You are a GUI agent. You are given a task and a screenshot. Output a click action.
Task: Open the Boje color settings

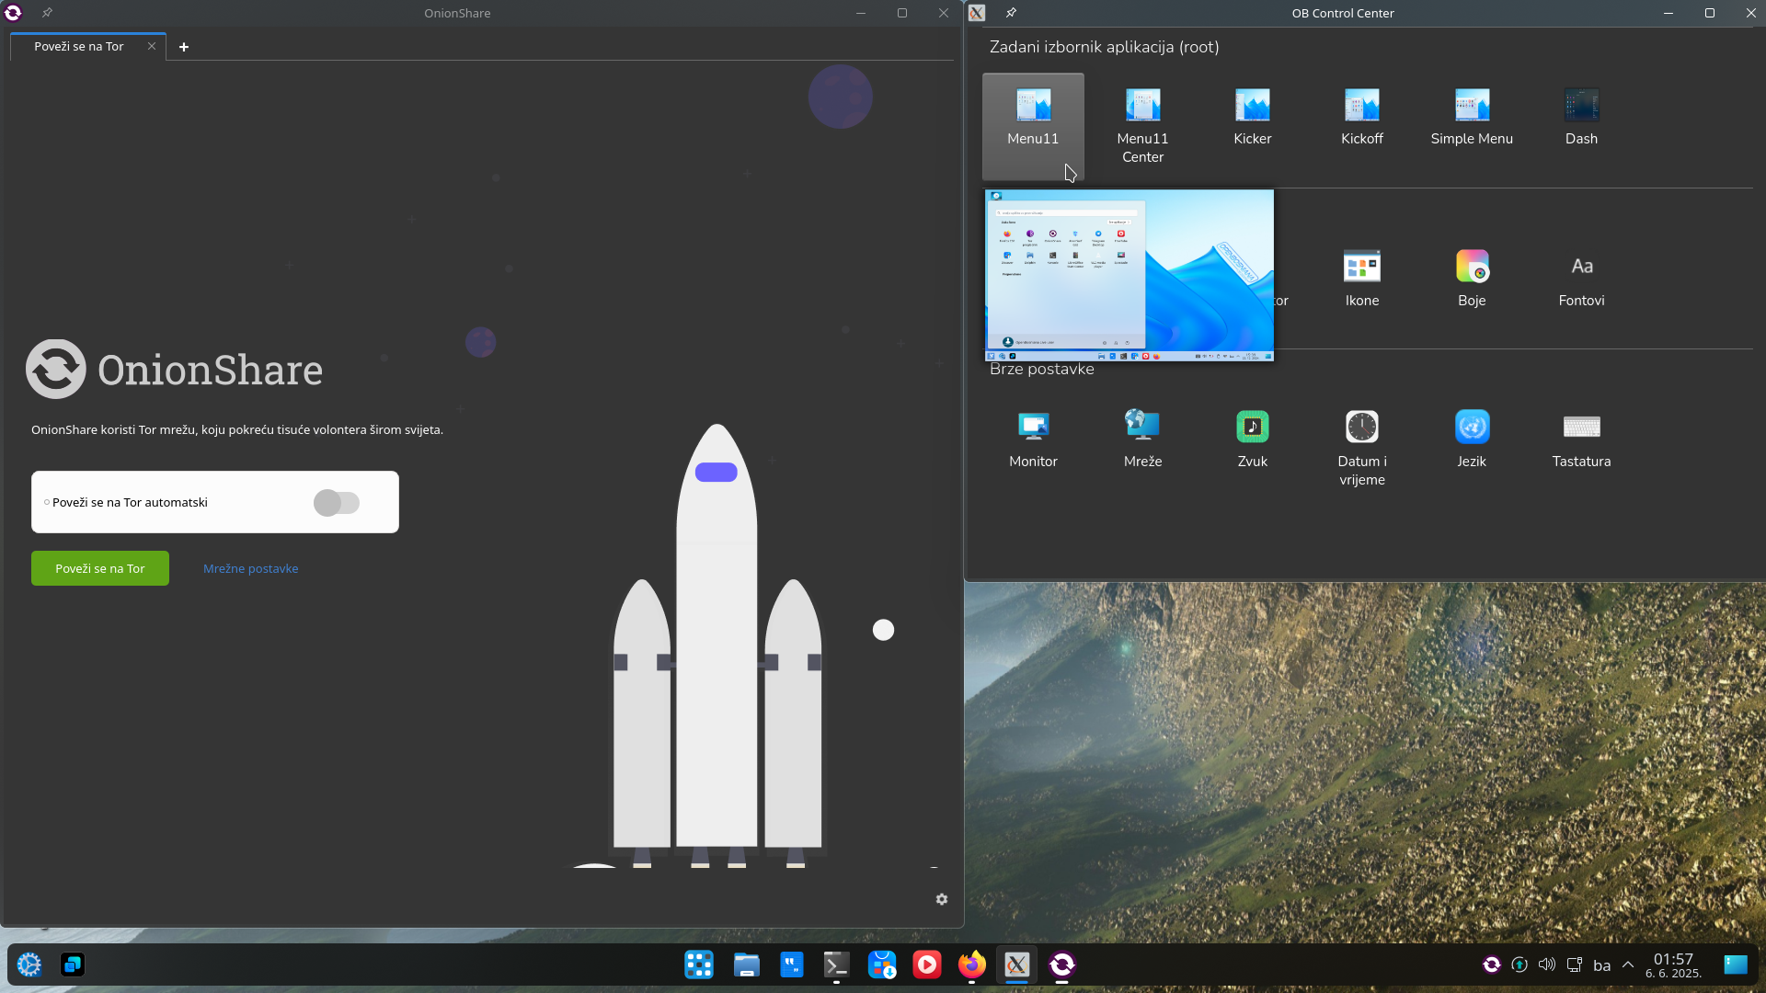pyautogui.click(x=1472, y=279)
